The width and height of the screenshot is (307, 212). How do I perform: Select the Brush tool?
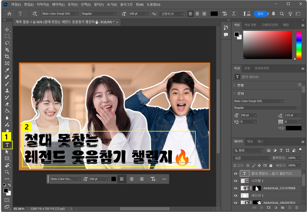(x=7, y=84)
